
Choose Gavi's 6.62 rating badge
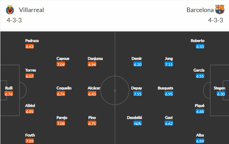pos(169,123)
